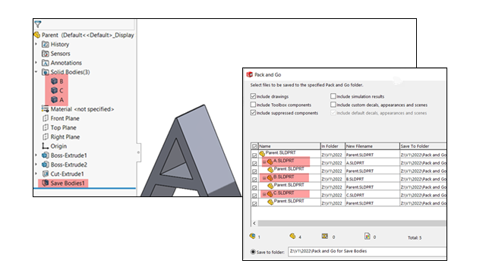
Task: Click the Material not specified icon
Action: pos(46,109)
